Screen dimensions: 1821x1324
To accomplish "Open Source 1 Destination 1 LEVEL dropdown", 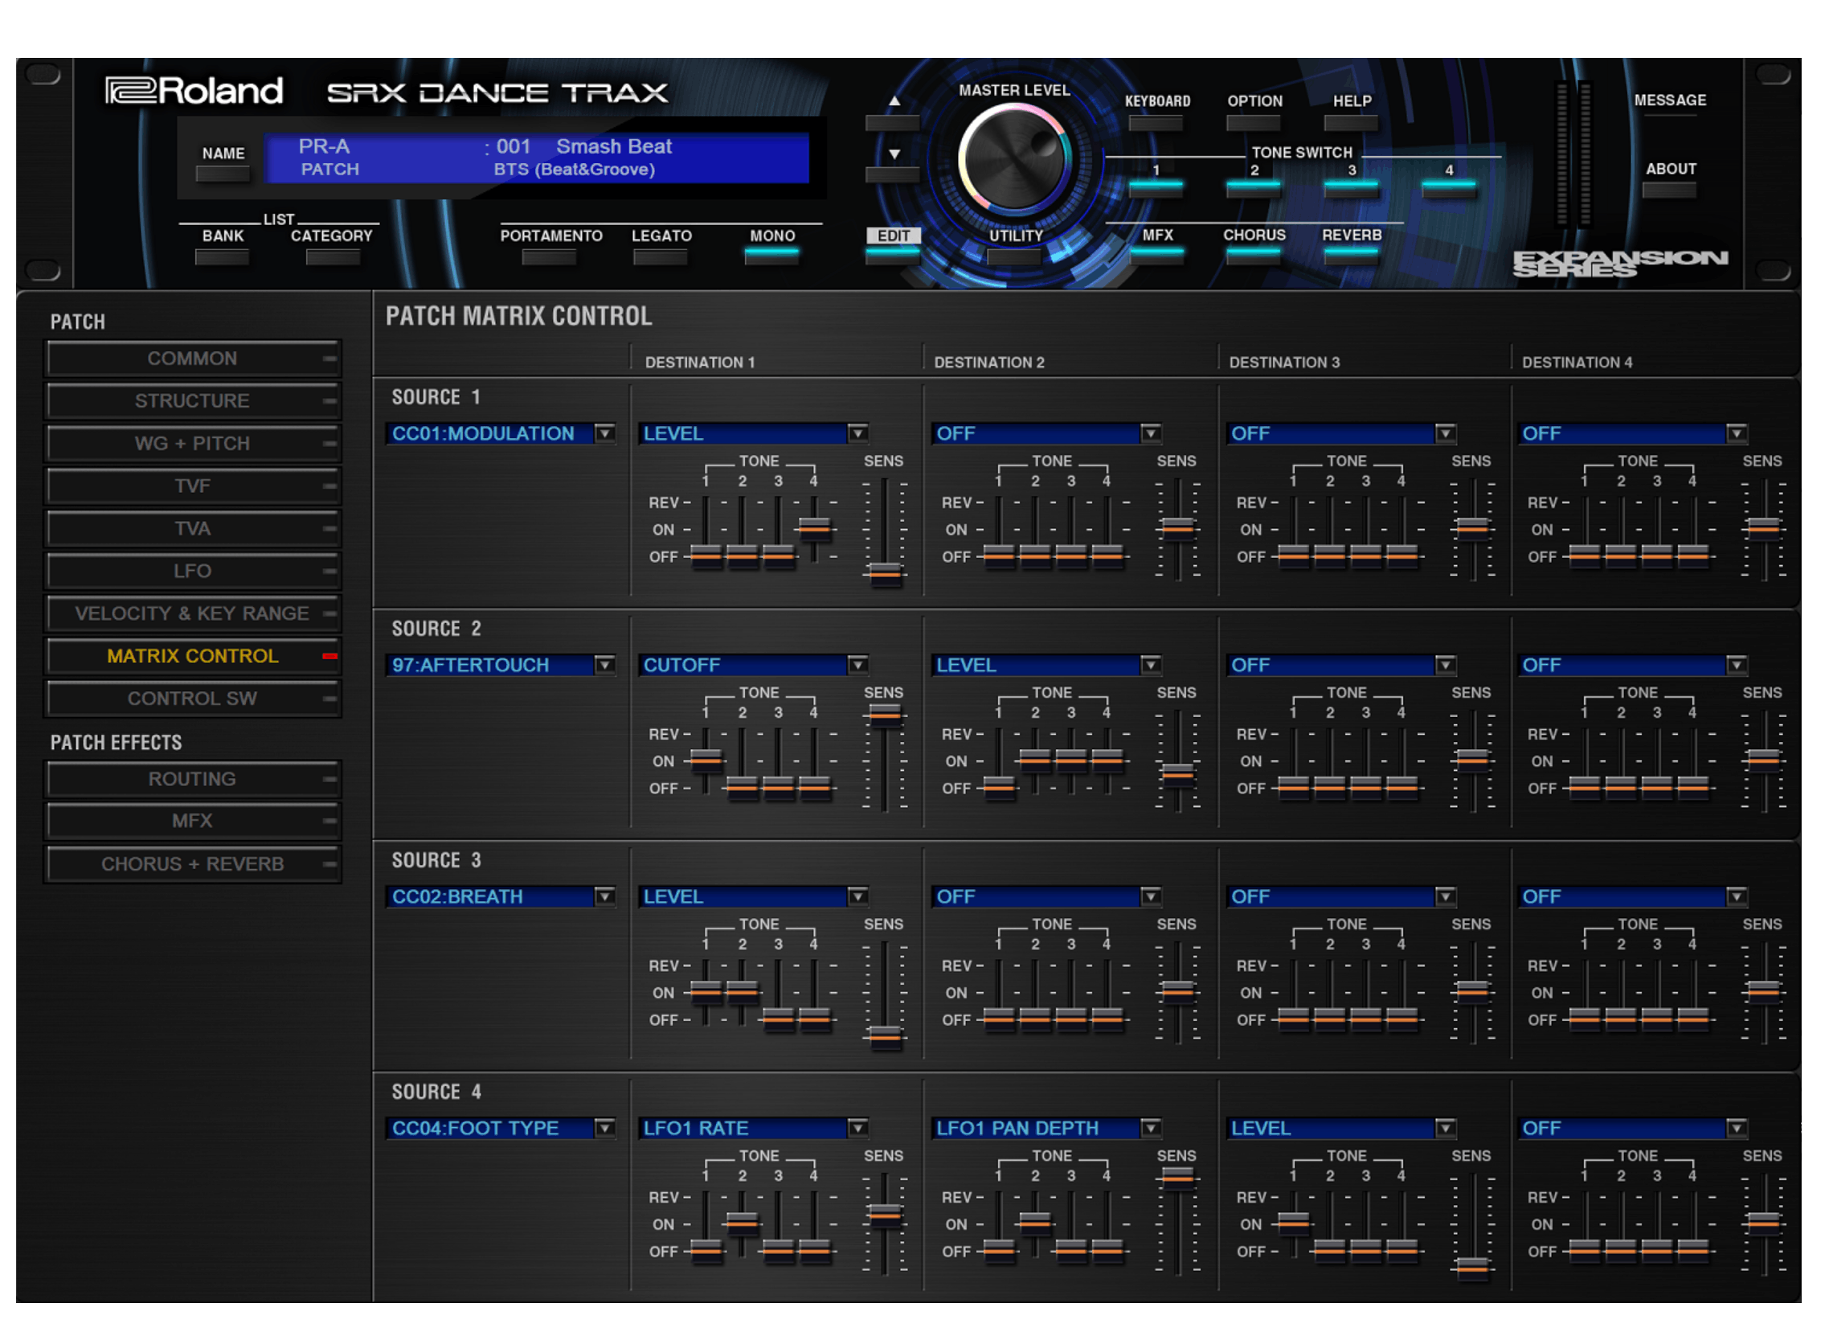I will click(x=753, y=433).
